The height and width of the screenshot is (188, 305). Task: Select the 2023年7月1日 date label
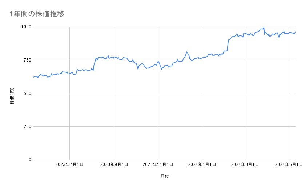coord(69,165)
